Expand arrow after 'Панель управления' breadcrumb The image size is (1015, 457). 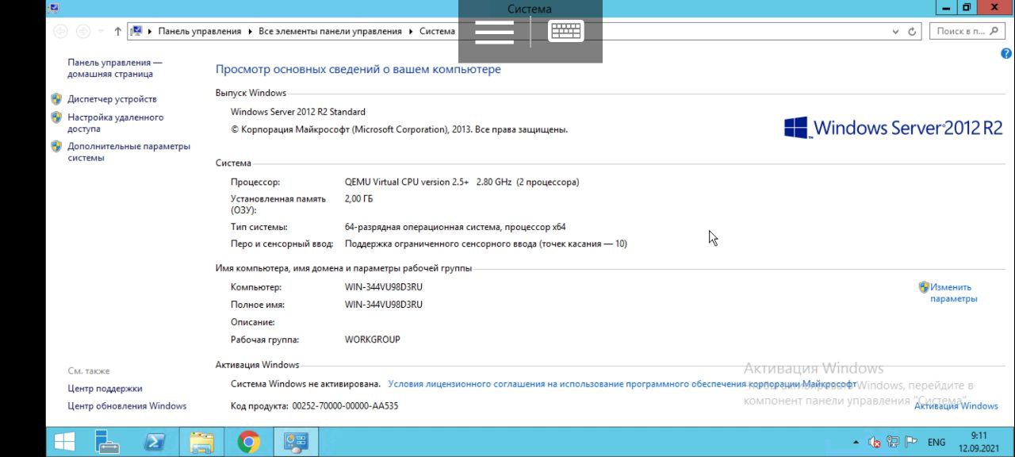coord(250,32)
